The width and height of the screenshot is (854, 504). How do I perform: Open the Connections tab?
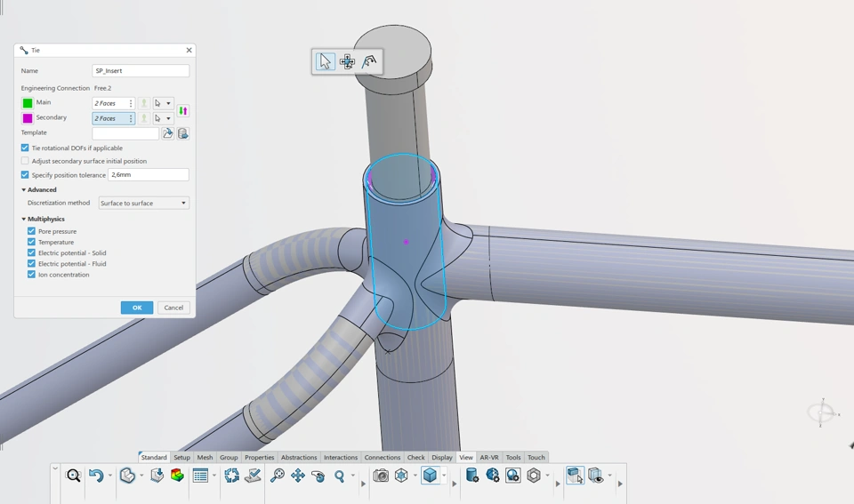(x=382, y=457)
